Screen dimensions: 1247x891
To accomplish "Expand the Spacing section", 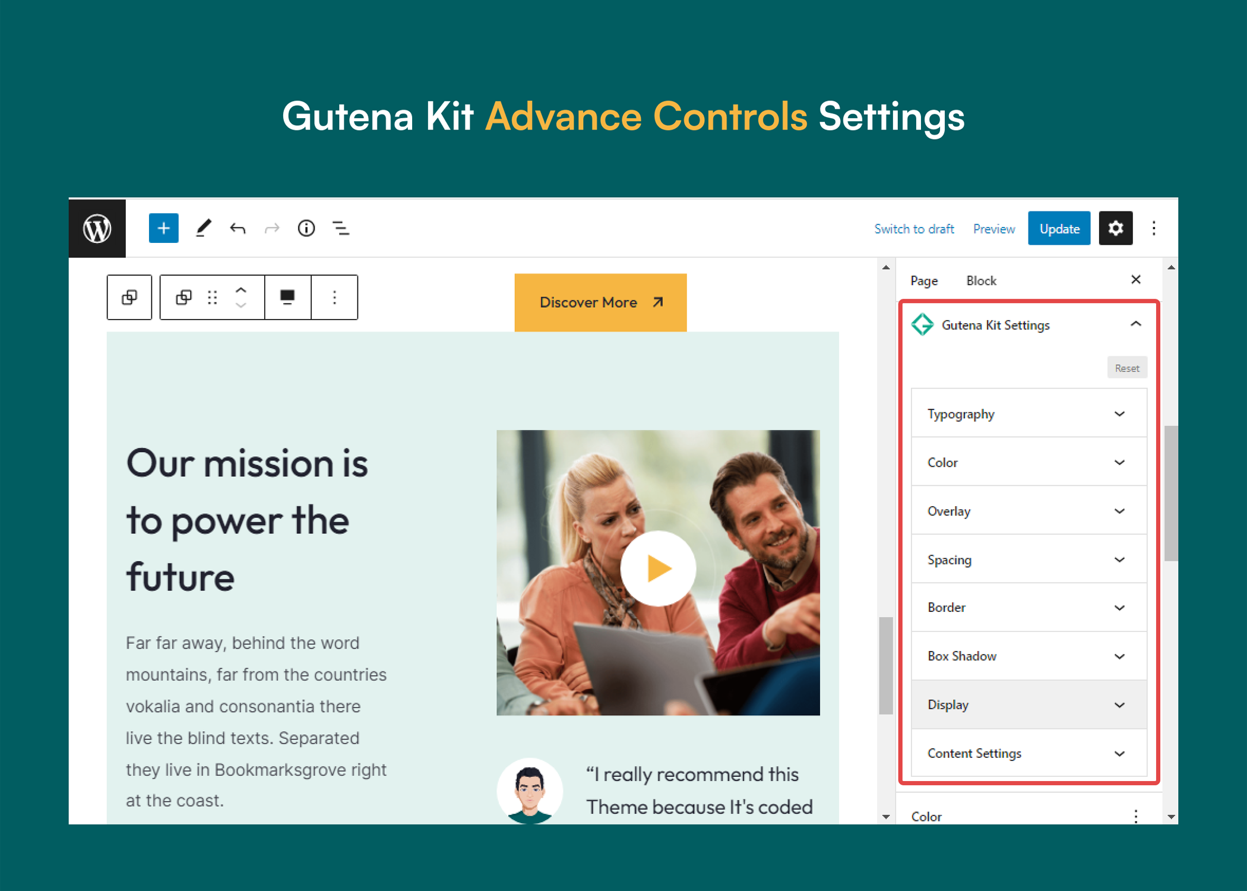I will point(1029,560).
